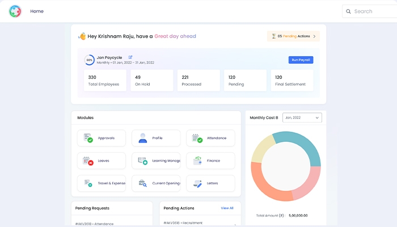Click the Learning Management icon

click(142, 161)
